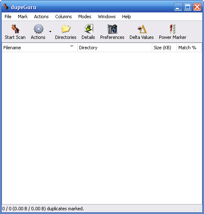Viewport: 204px width, 214px height.
Task: Minimize the dupeGuru window
Action: pyautogui.click(x=178, y=7)
